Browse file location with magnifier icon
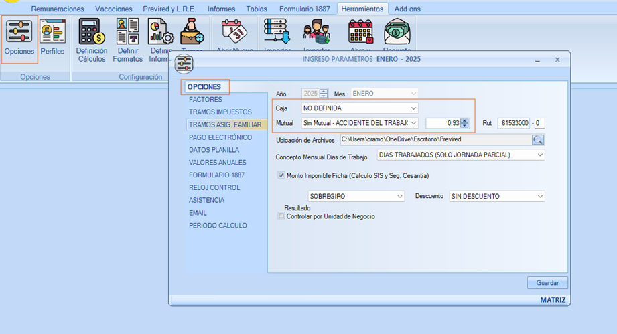The height and width of the screenshot is (334, 617). click(x=538, y=139)
